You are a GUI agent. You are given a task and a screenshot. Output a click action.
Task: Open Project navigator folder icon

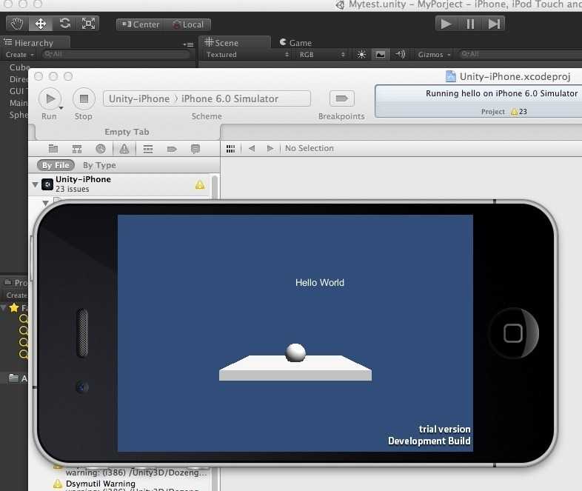pos(53,149)
